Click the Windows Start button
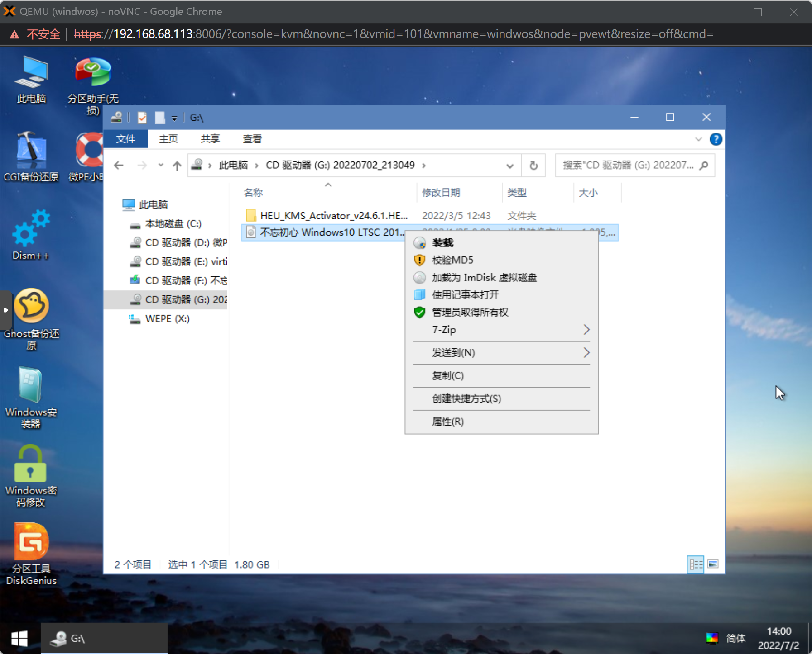812x654 pixels. tap(19, 638)
